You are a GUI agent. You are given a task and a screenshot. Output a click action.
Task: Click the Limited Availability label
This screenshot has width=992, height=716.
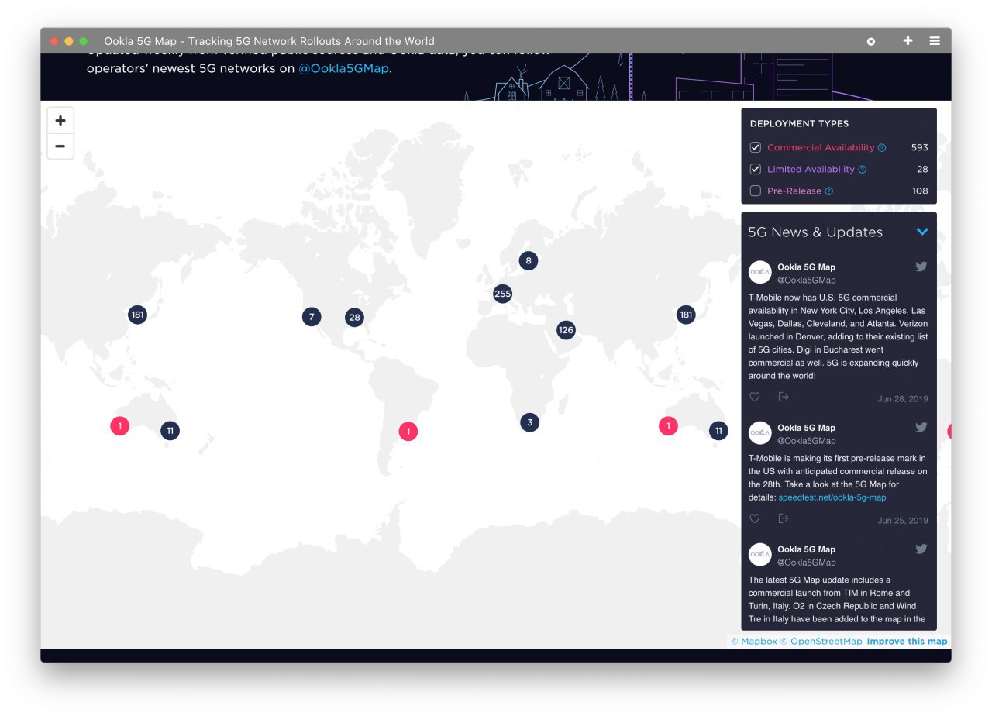pos(811,169)
